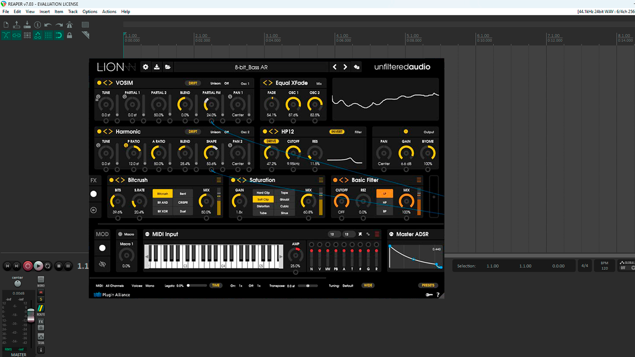Add new FX slot plus button
This screenshot has height=357, width=635.
point(434,197)
